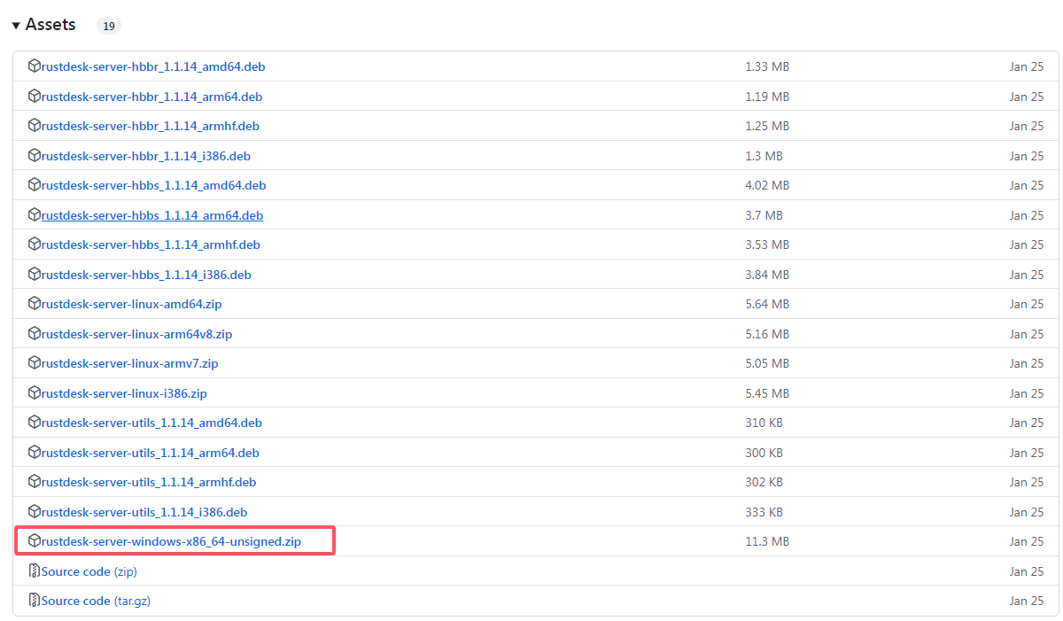Viewport: 1063px width, 621px height.
Task: Click the package icon beside utils_1.1.14_i386.deb
Action: point(35,511)
